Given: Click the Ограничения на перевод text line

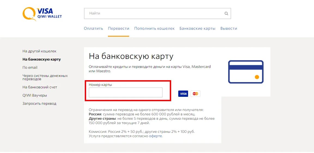Looking at the screenshot, I should point(146,110).
